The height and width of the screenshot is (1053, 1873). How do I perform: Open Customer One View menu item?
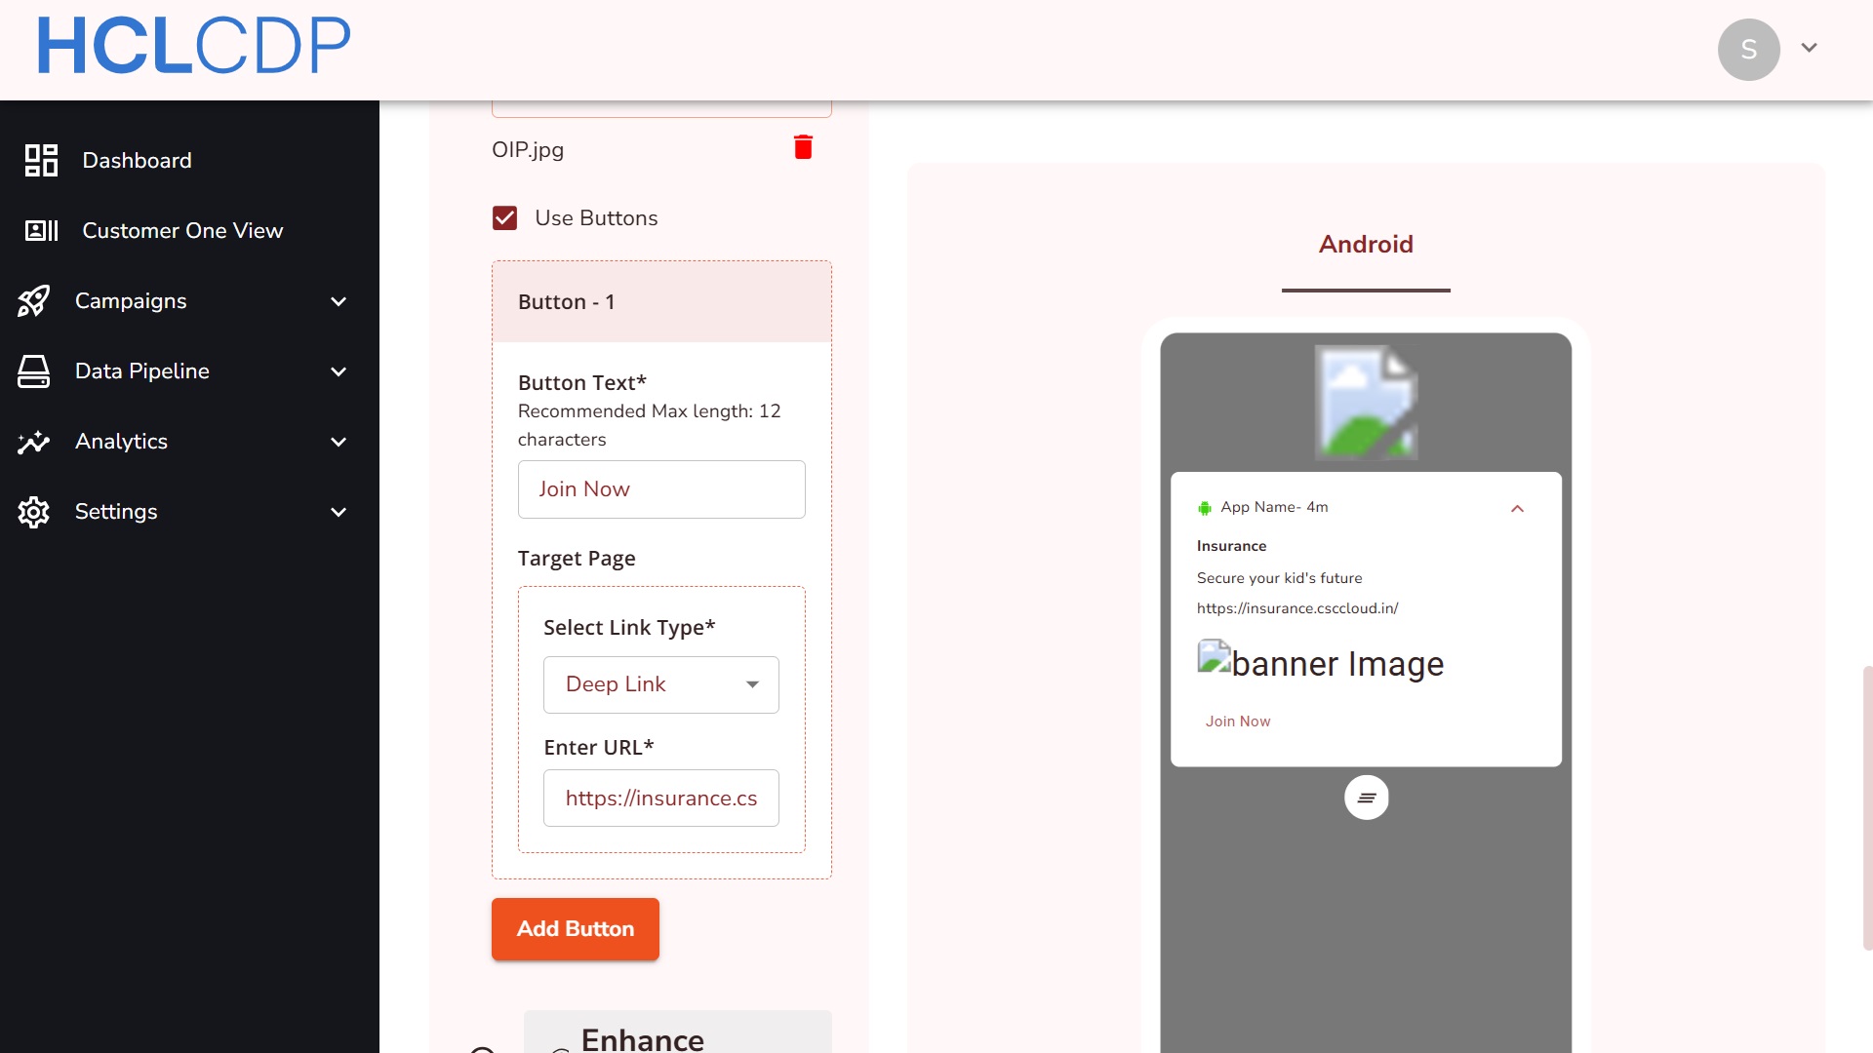tap(182, 230)
